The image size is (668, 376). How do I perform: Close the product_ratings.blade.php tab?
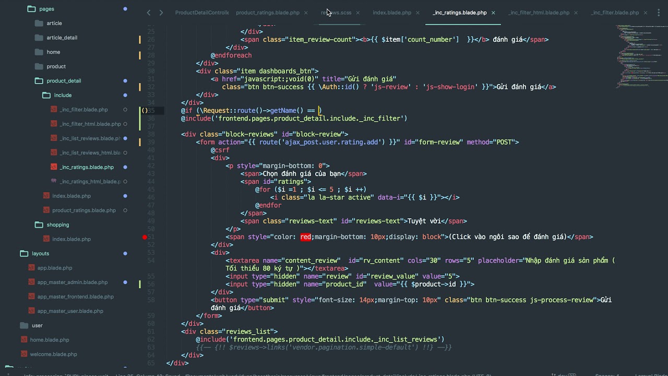pos(306,13)
